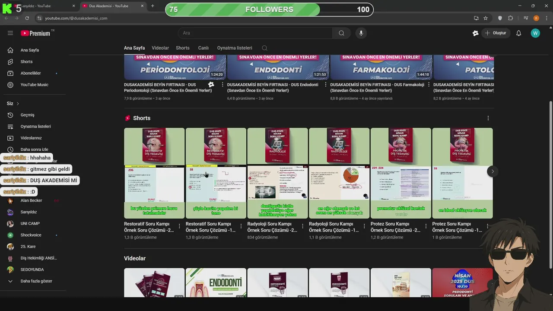Open menu for Restoratif Soru Kampı -2 short
553x311 pixels.
[x=180, y=226]
